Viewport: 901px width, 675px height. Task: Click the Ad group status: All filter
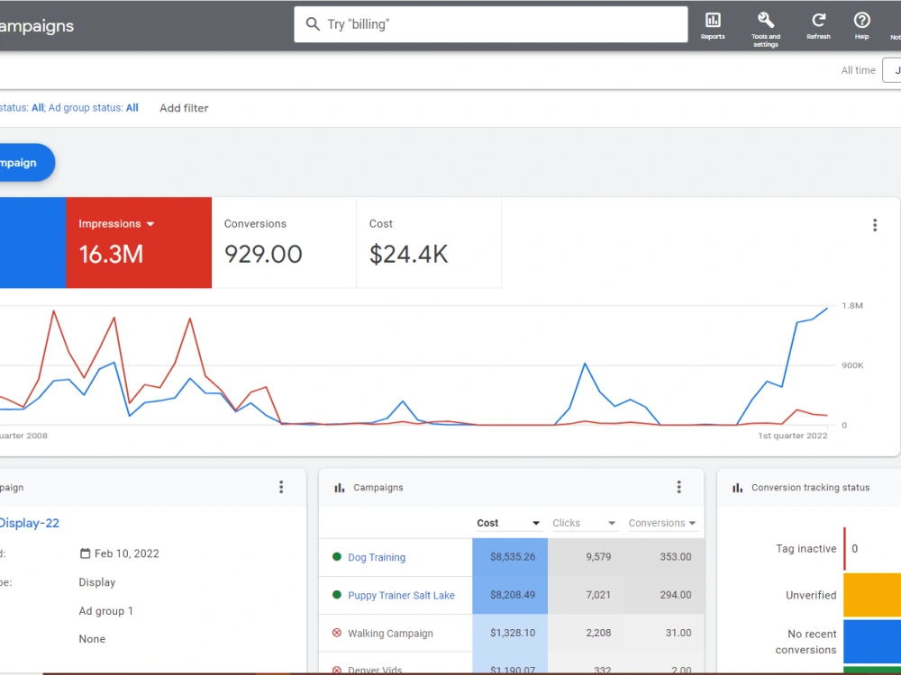pos(93,107)
